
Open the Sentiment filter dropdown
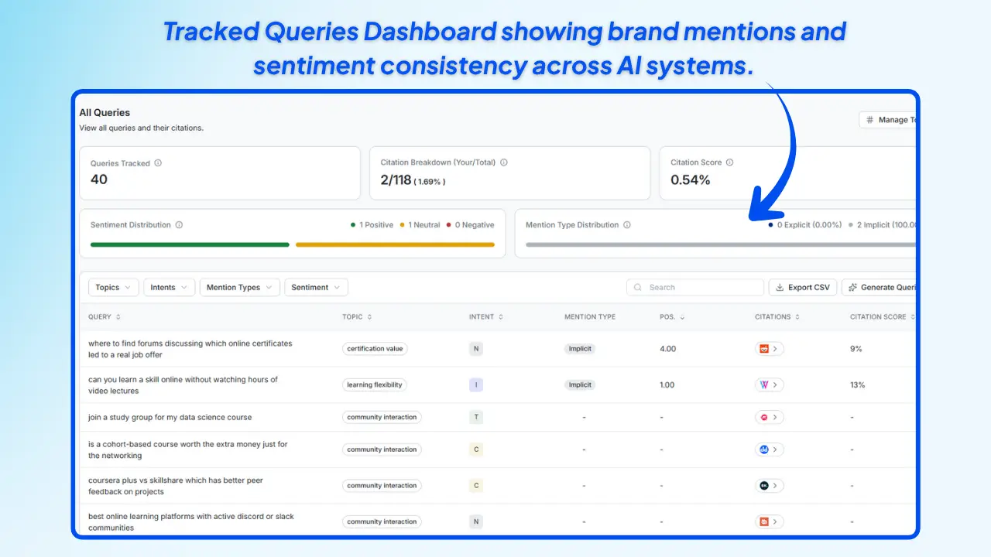tap(315, 287)
